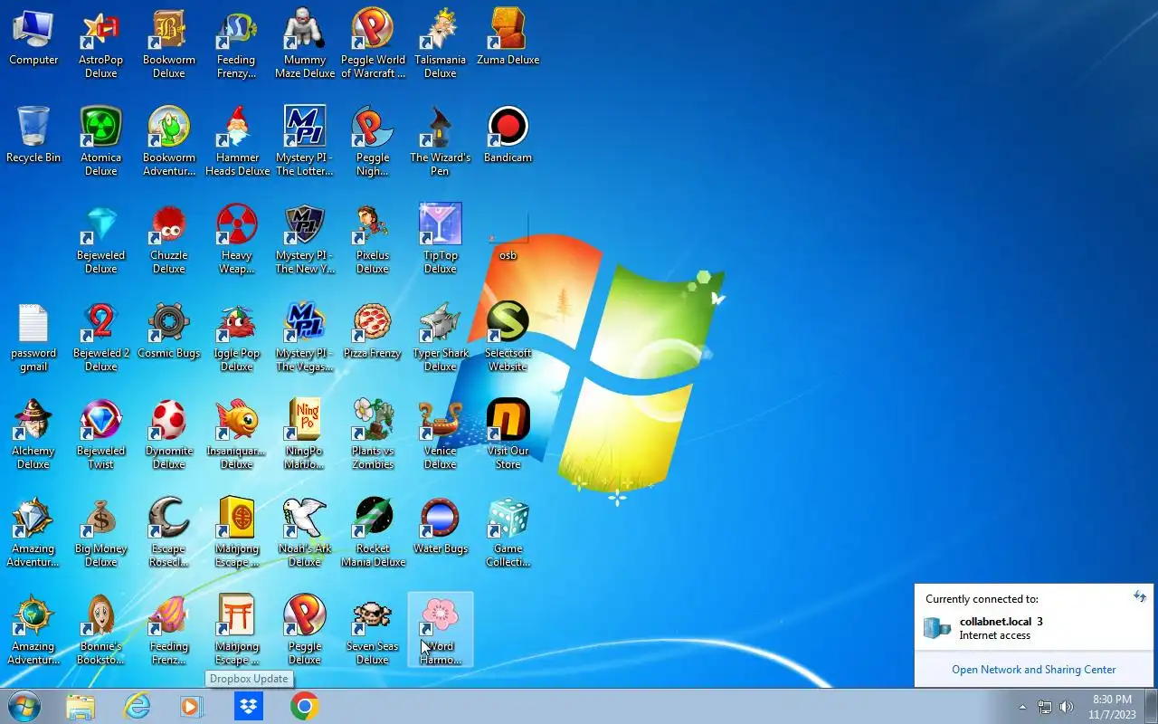
Task: Select the Zuma Deluxe shortcut
Action: [x=508, y=38]
